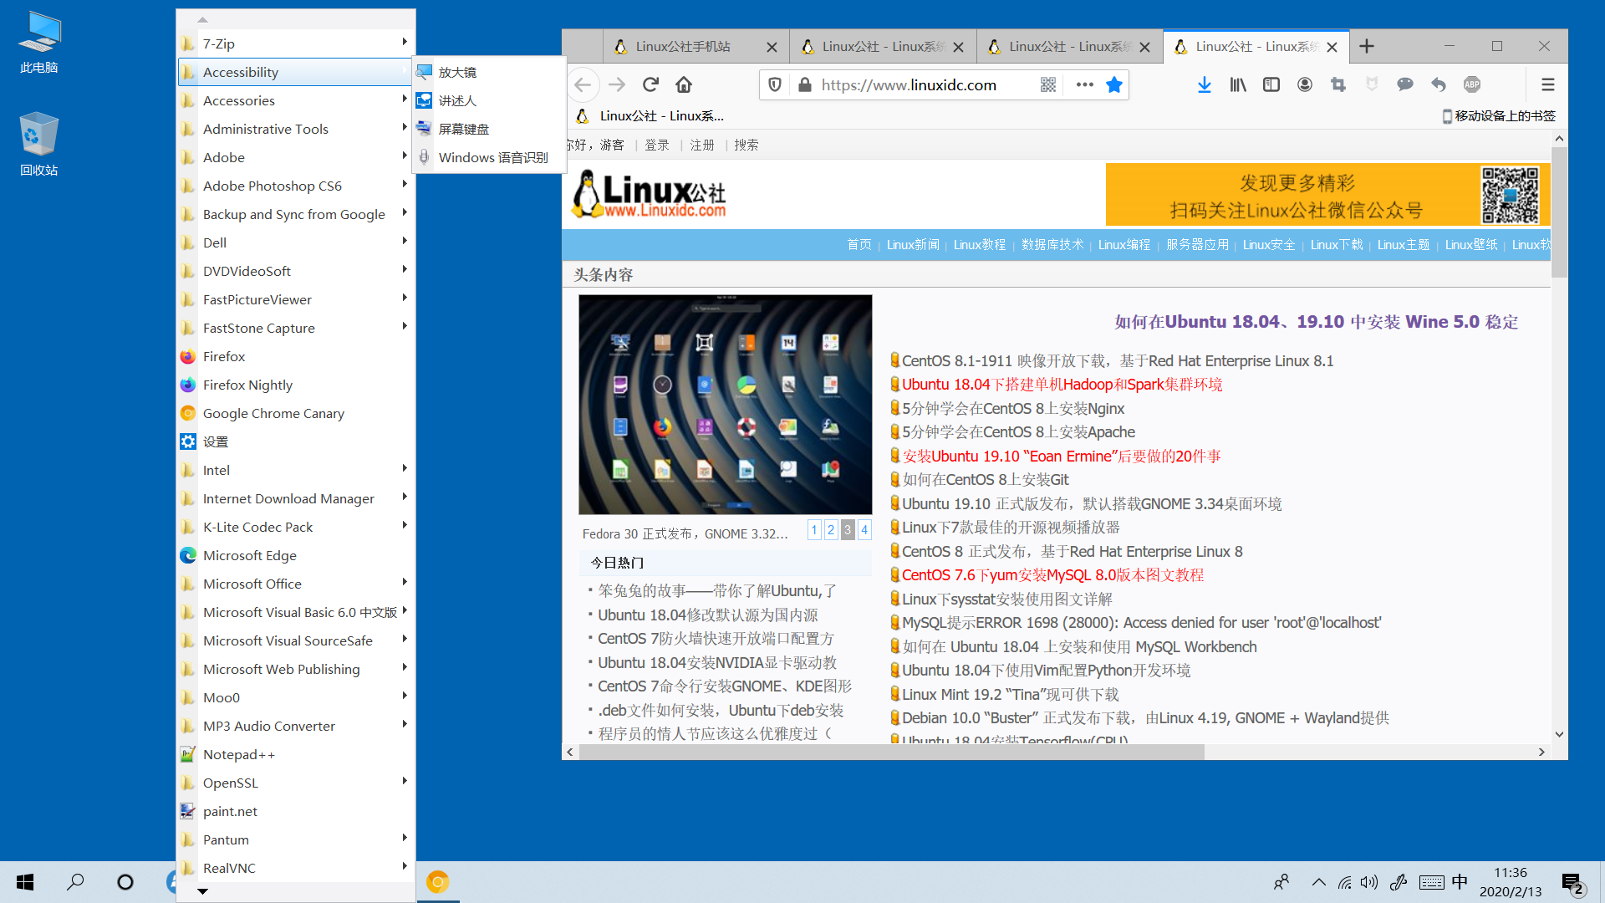
Task: Toggle tracking protection via the shield icon
Action: 774,84
